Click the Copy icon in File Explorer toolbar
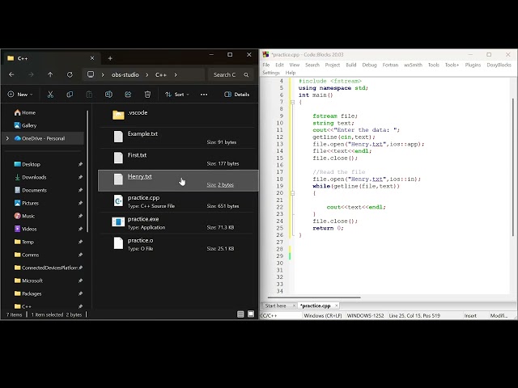The height and width of the screenshot is (388, 518). click(x=70, y=95)
